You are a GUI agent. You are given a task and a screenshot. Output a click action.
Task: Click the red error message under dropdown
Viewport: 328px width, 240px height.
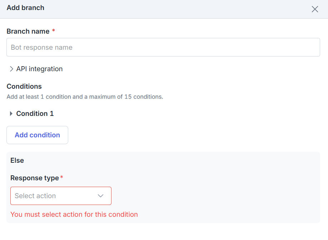pyautogui.click(x=74, y=215)
